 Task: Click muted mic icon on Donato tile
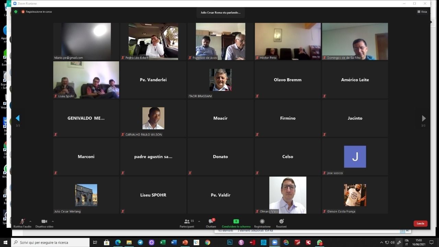pyautogui.click(x=190, y=173)
